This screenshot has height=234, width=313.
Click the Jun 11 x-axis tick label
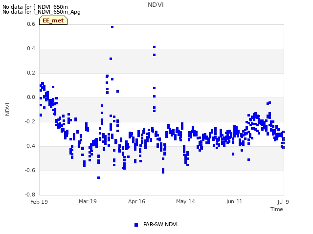click(x=234, y=201)
